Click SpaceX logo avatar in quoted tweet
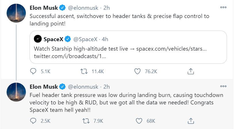 point(38,39)
